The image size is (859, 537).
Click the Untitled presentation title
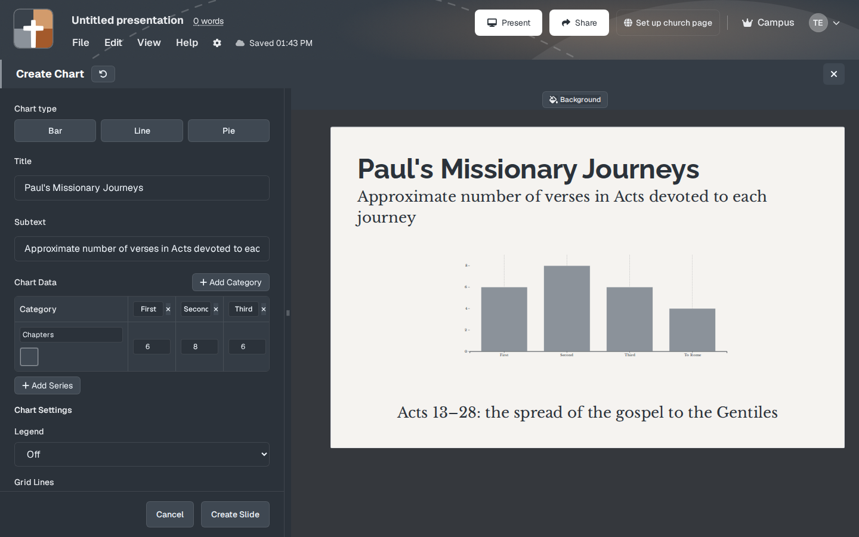point(128,20)
